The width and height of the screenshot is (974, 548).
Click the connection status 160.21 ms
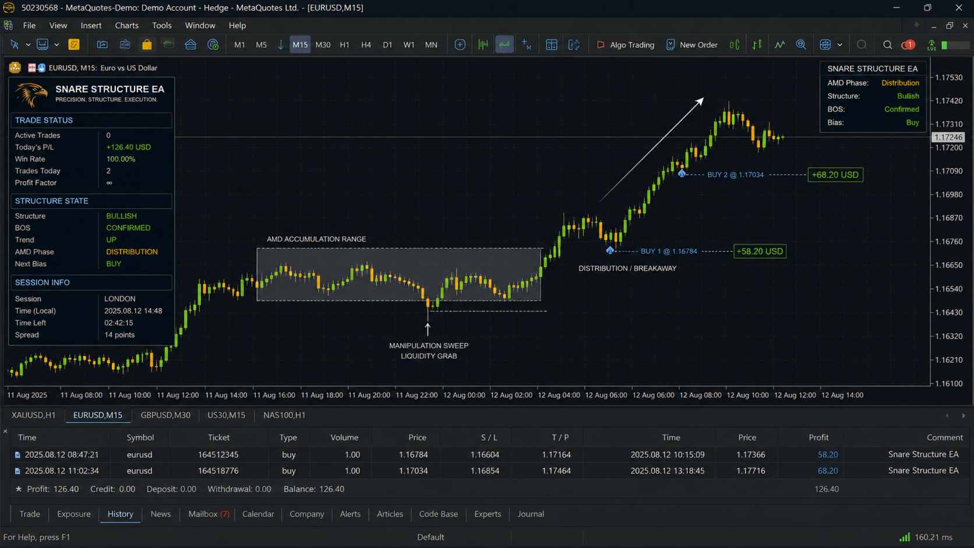click(x=926, y=537)
